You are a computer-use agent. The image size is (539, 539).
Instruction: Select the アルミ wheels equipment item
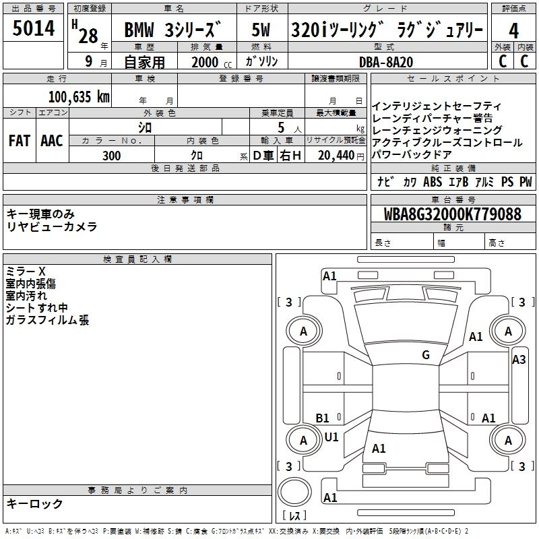pyautogui.click(x=484, y=182)
